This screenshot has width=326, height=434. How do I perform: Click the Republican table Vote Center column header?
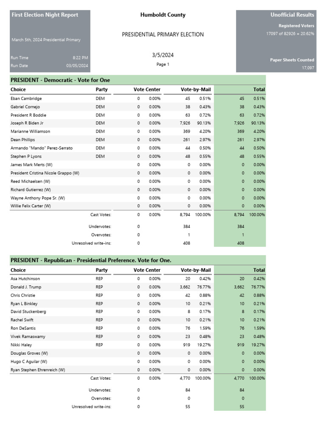coord(147,270)
